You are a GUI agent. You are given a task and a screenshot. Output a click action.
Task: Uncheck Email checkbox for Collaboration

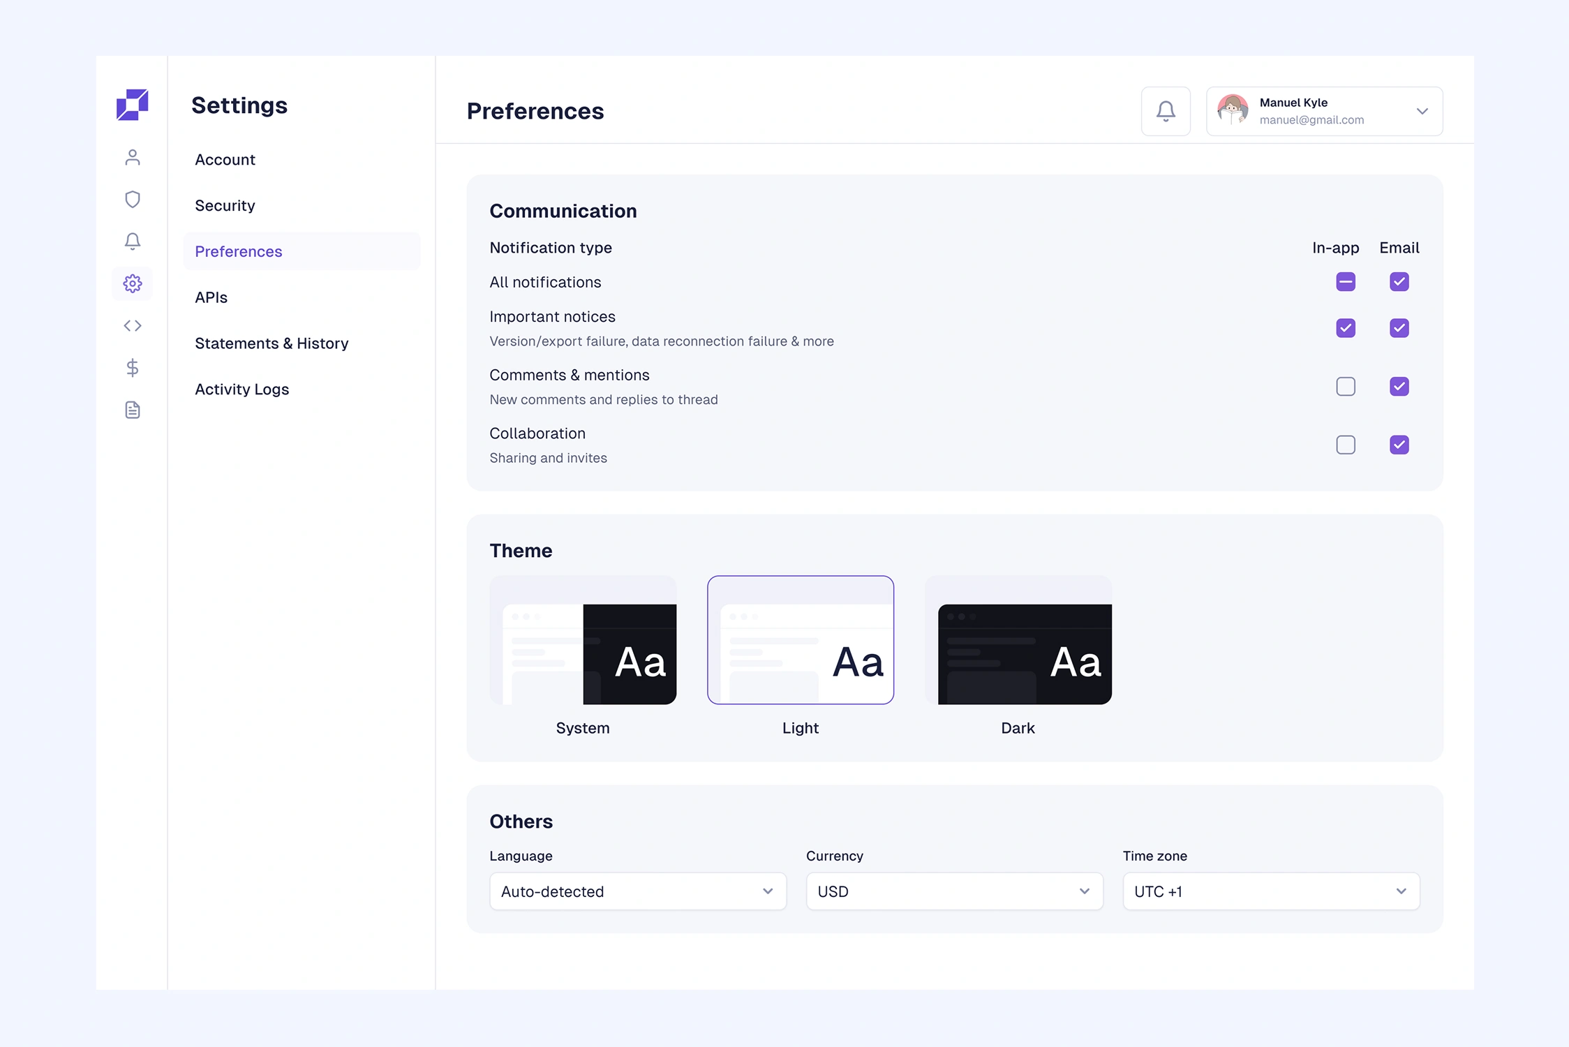point(1399,445)
